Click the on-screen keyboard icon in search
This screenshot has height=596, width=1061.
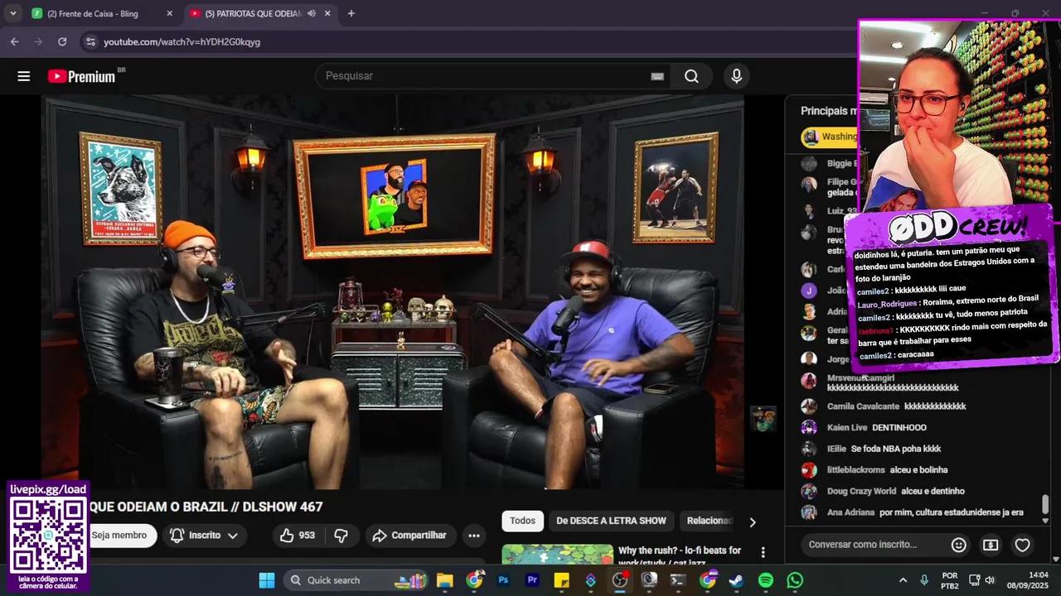(657, 76)
